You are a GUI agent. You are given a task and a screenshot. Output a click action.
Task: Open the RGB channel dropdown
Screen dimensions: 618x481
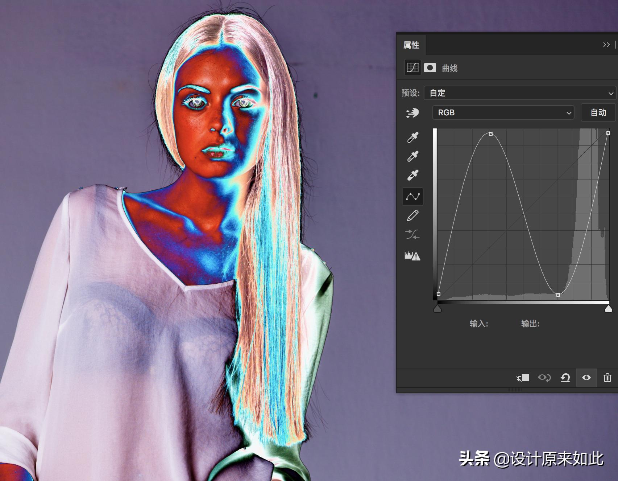[503, 112]
